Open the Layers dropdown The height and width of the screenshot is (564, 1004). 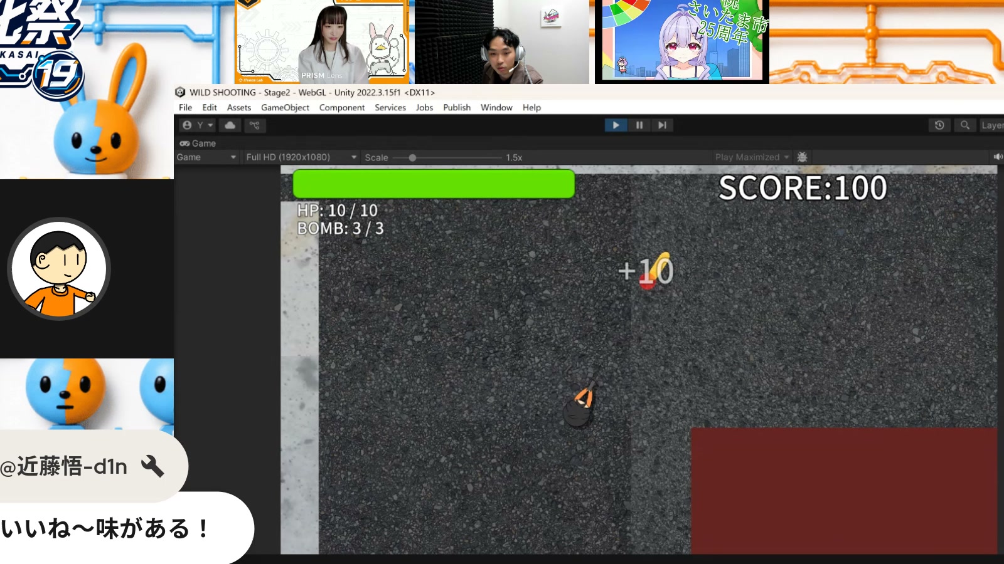tap(991, 125)
